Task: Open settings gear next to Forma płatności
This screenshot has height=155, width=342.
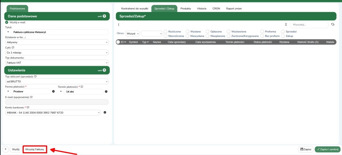Action: click(53, 91)
